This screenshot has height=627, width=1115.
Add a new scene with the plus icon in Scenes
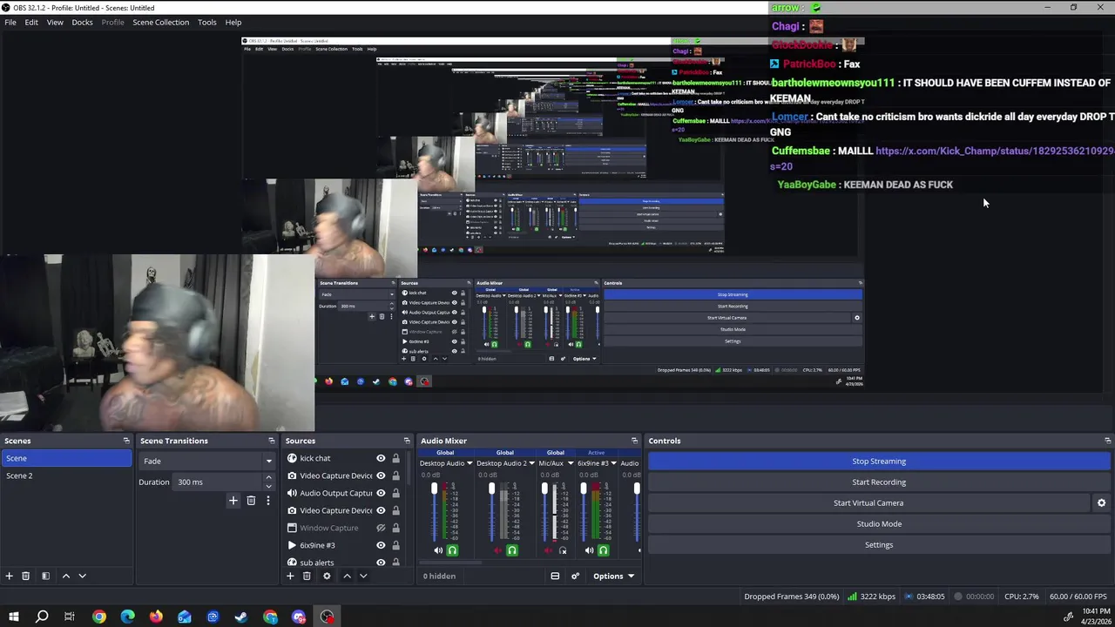click(x=9, y=576)
